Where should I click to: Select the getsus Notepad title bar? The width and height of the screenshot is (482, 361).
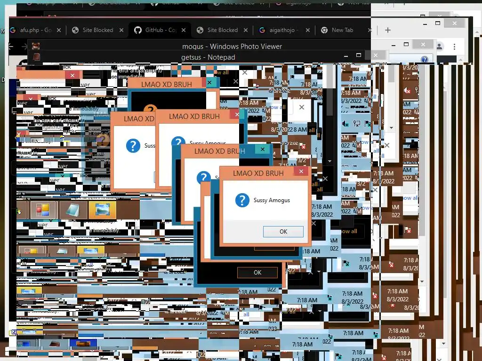tap(208, 57)
